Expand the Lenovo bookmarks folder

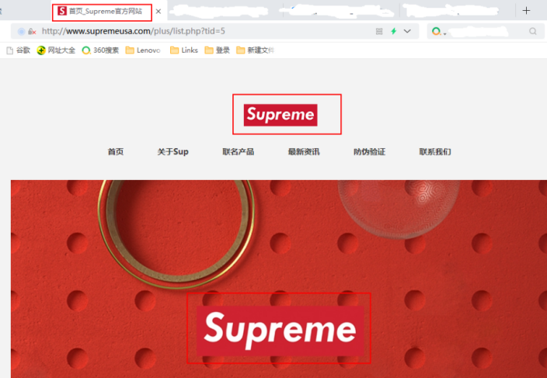click(143, 50)
